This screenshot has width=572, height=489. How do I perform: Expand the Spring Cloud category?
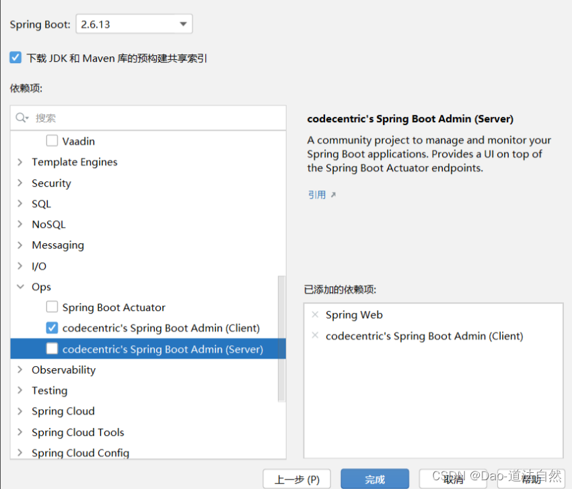pos(20,411)
